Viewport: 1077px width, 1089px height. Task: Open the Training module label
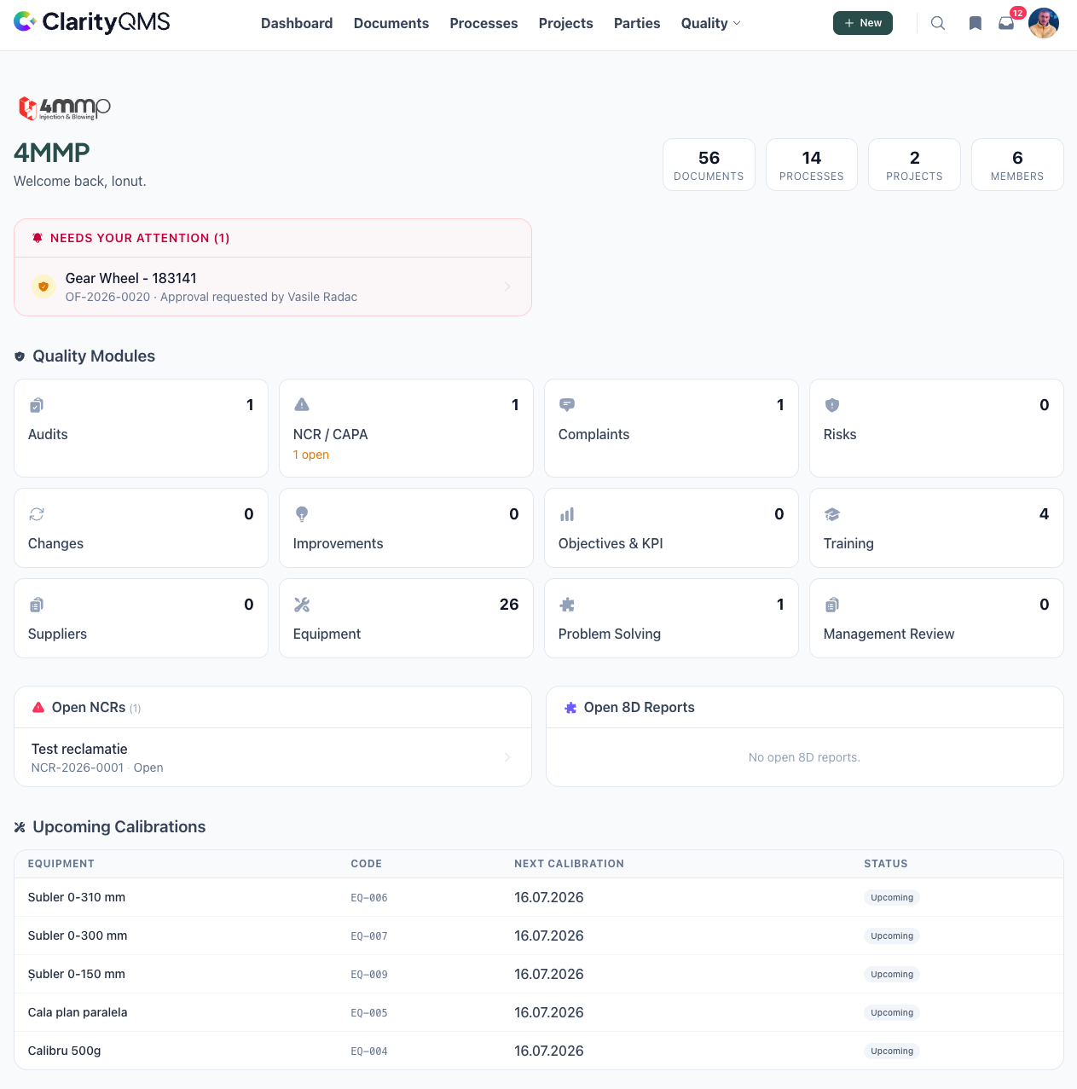tap(848, 543)
